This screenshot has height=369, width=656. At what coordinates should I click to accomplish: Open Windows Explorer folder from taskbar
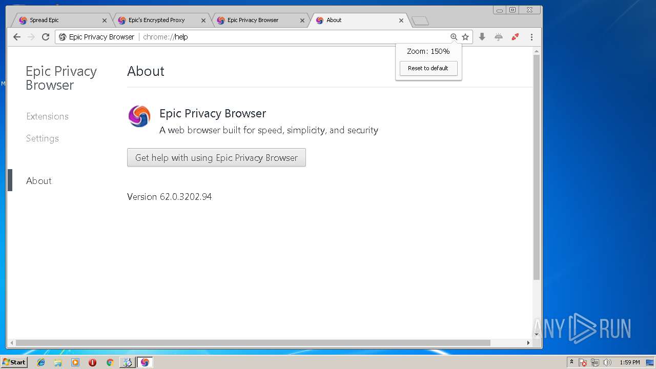pos(58,362)
